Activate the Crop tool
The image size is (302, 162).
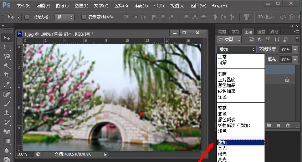(x=7, y=75)
